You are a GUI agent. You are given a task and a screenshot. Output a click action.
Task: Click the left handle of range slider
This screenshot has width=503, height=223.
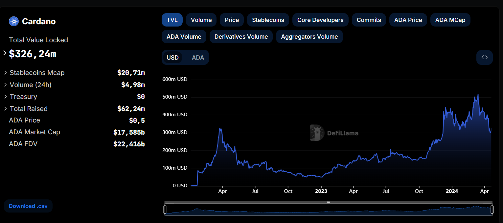coord(165,210)
